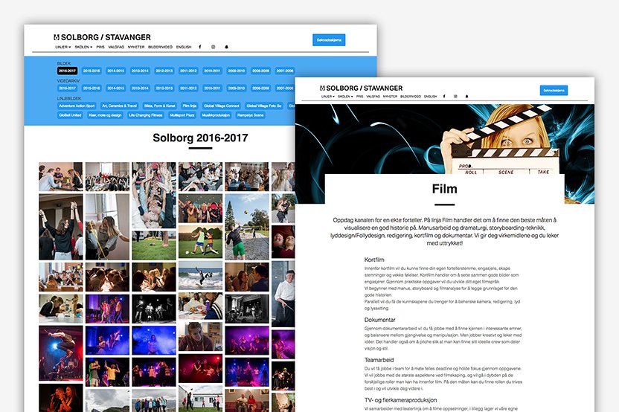The width and height of the screenshot is (619, 412).
Task: Open PRIS menu item on gallery page
Action: 100,47
